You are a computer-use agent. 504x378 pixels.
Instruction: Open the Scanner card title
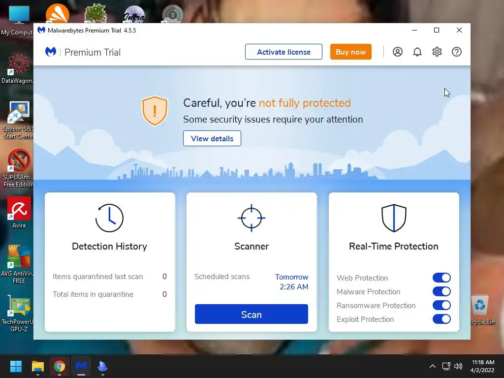coord(252,246)
